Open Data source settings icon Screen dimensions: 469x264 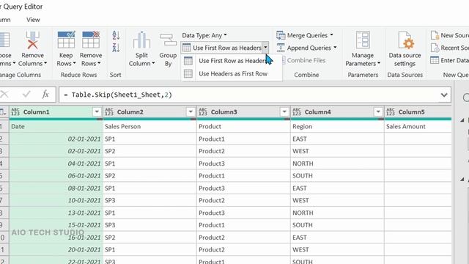(405, 40)
